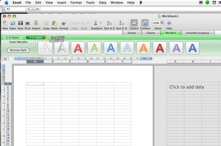Open the Zoom percentage dropdown arrow
The image size is (221, 146).
point(162,23)
